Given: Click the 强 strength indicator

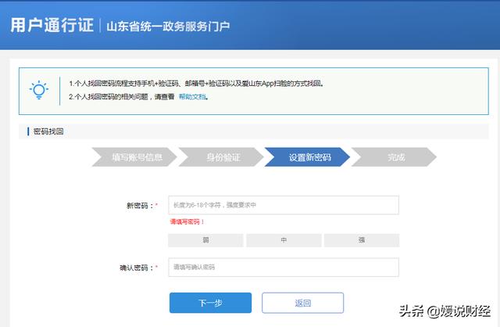Looking at the screenshot, I should [x=362, y=240].
